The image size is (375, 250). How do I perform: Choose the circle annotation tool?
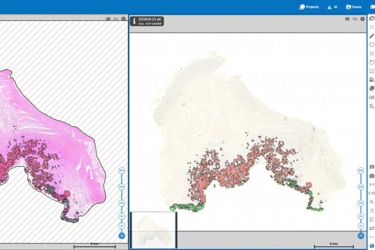pos(372,45)
